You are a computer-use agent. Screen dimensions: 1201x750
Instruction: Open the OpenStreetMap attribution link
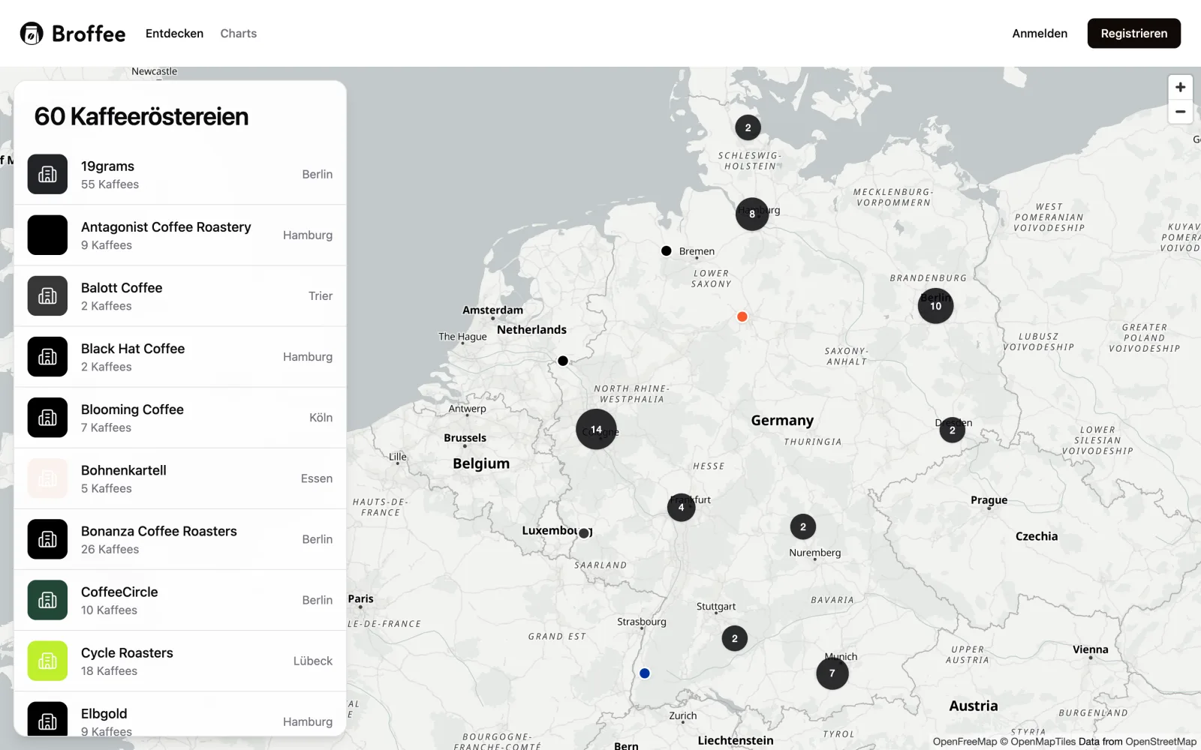pyautogui.click(x=1160, y=742)
